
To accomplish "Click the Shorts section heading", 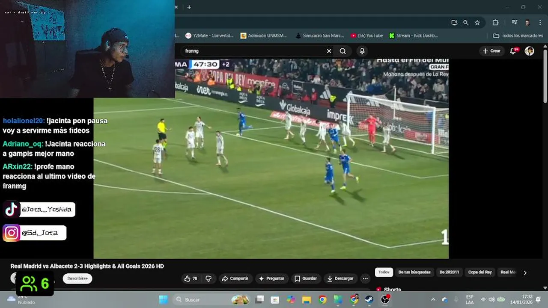I will pyautogui.click(x=392, y=290).
